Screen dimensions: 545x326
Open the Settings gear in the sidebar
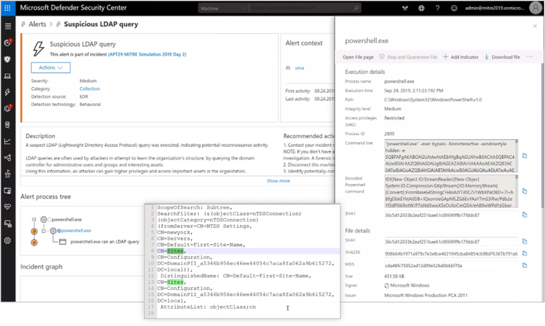7,241
